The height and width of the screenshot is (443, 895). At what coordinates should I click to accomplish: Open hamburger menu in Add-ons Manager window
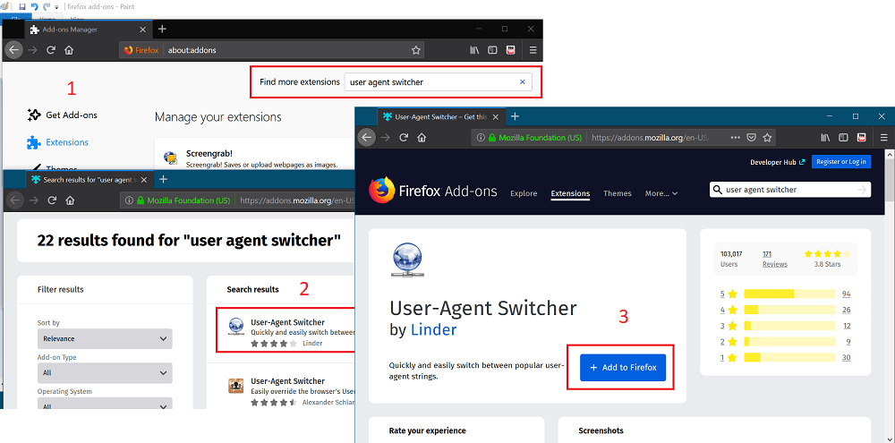[533, 50]
